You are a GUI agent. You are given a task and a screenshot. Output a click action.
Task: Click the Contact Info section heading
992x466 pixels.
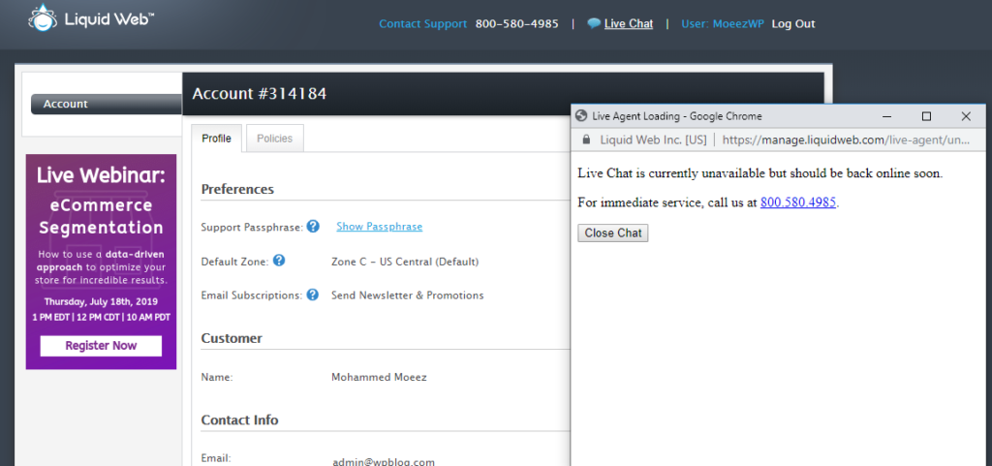click(x=240, y=419)
